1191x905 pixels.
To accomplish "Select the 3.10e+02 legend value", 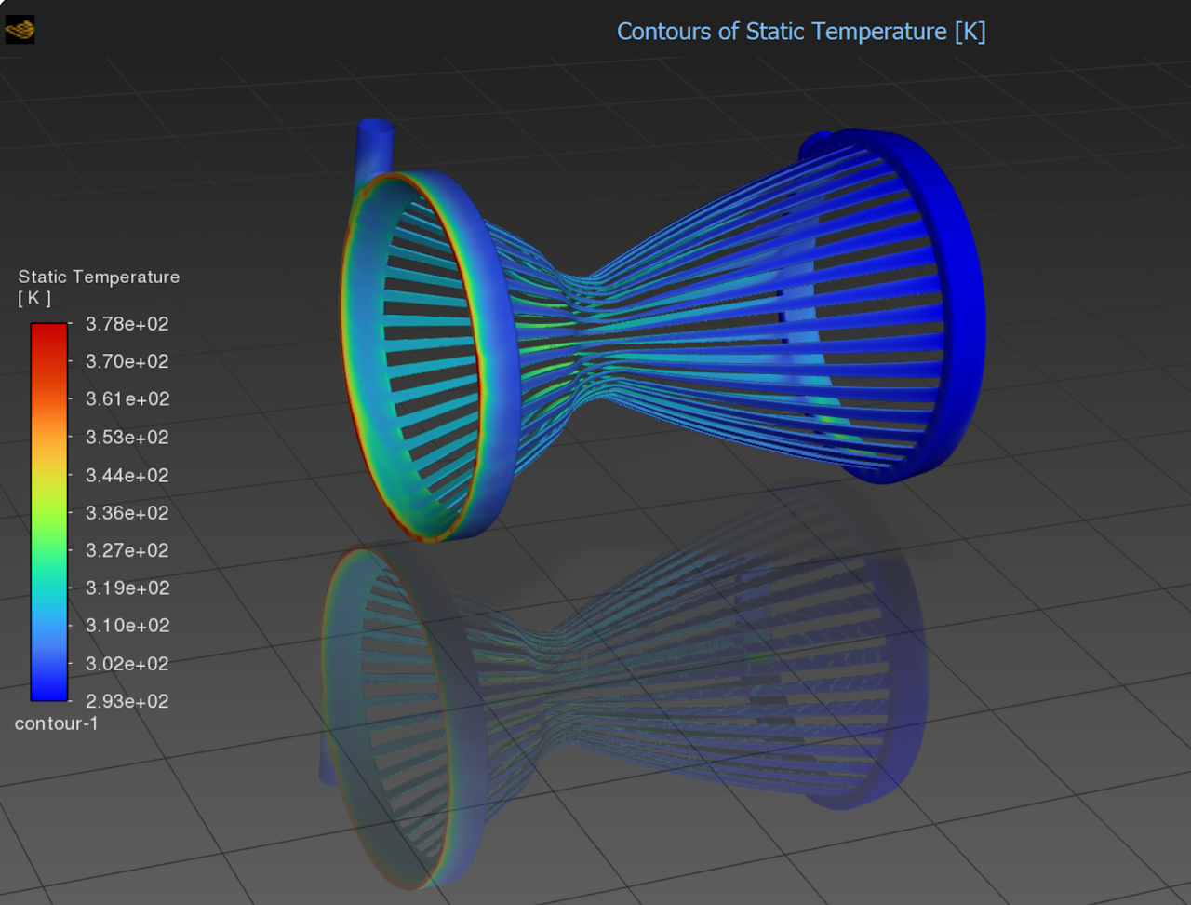I will (x=127, y=626).
